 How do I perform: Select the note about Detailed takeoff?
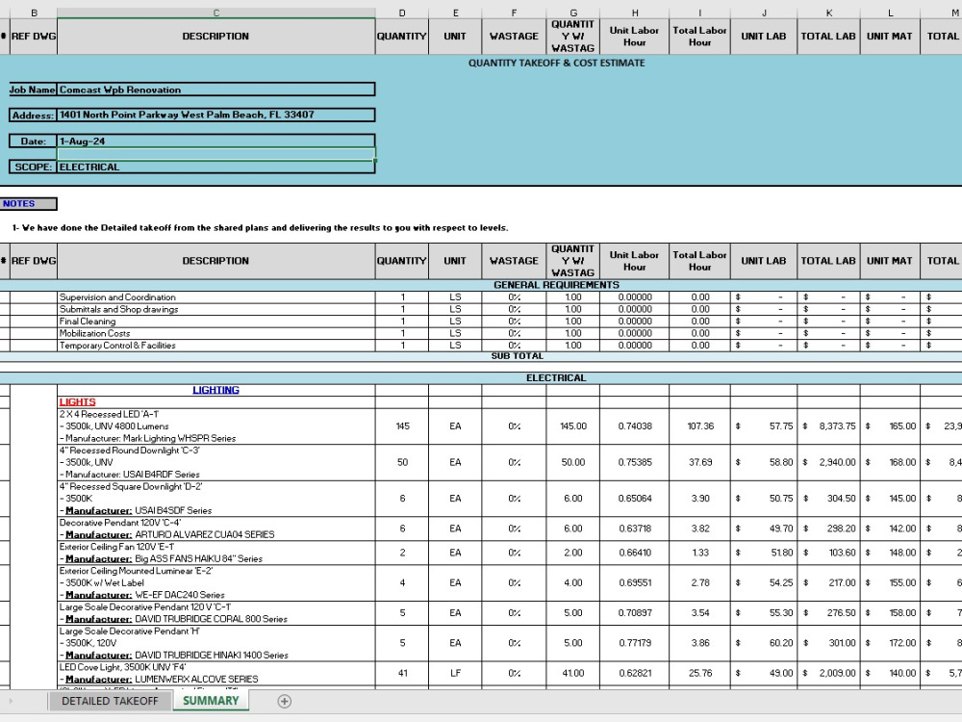pos(260,228)
